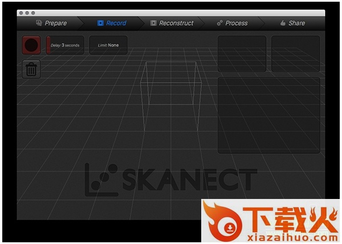Close the Skanect window

click(x=21, y=13)
